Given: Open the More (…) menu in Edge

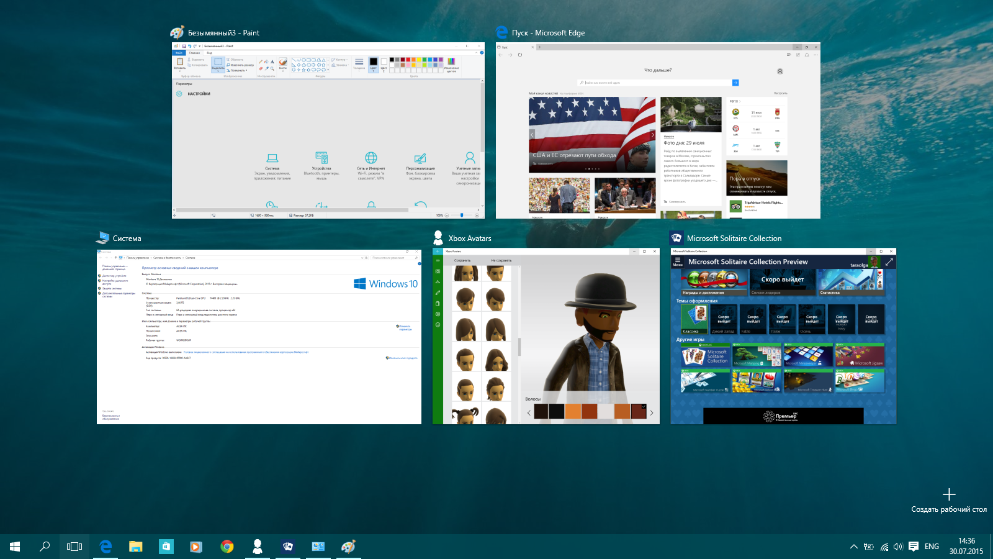Looking at the screenshot, I should coord(816,55).
